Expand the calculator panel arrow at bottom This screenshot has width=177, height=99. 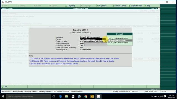tap(80, 89)
